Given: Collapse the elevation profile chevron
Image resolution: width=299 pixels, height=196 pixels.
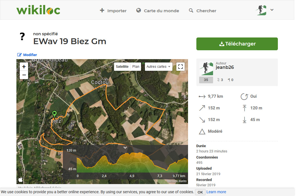Looking at the screenshot, I should [125, 147].
